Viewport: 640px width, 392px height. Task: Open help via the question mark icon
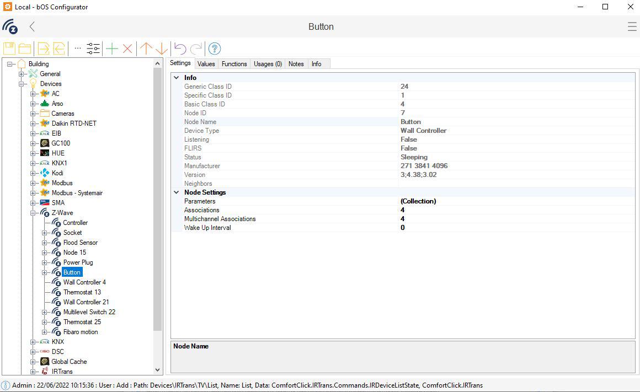(x=215, y=49)
